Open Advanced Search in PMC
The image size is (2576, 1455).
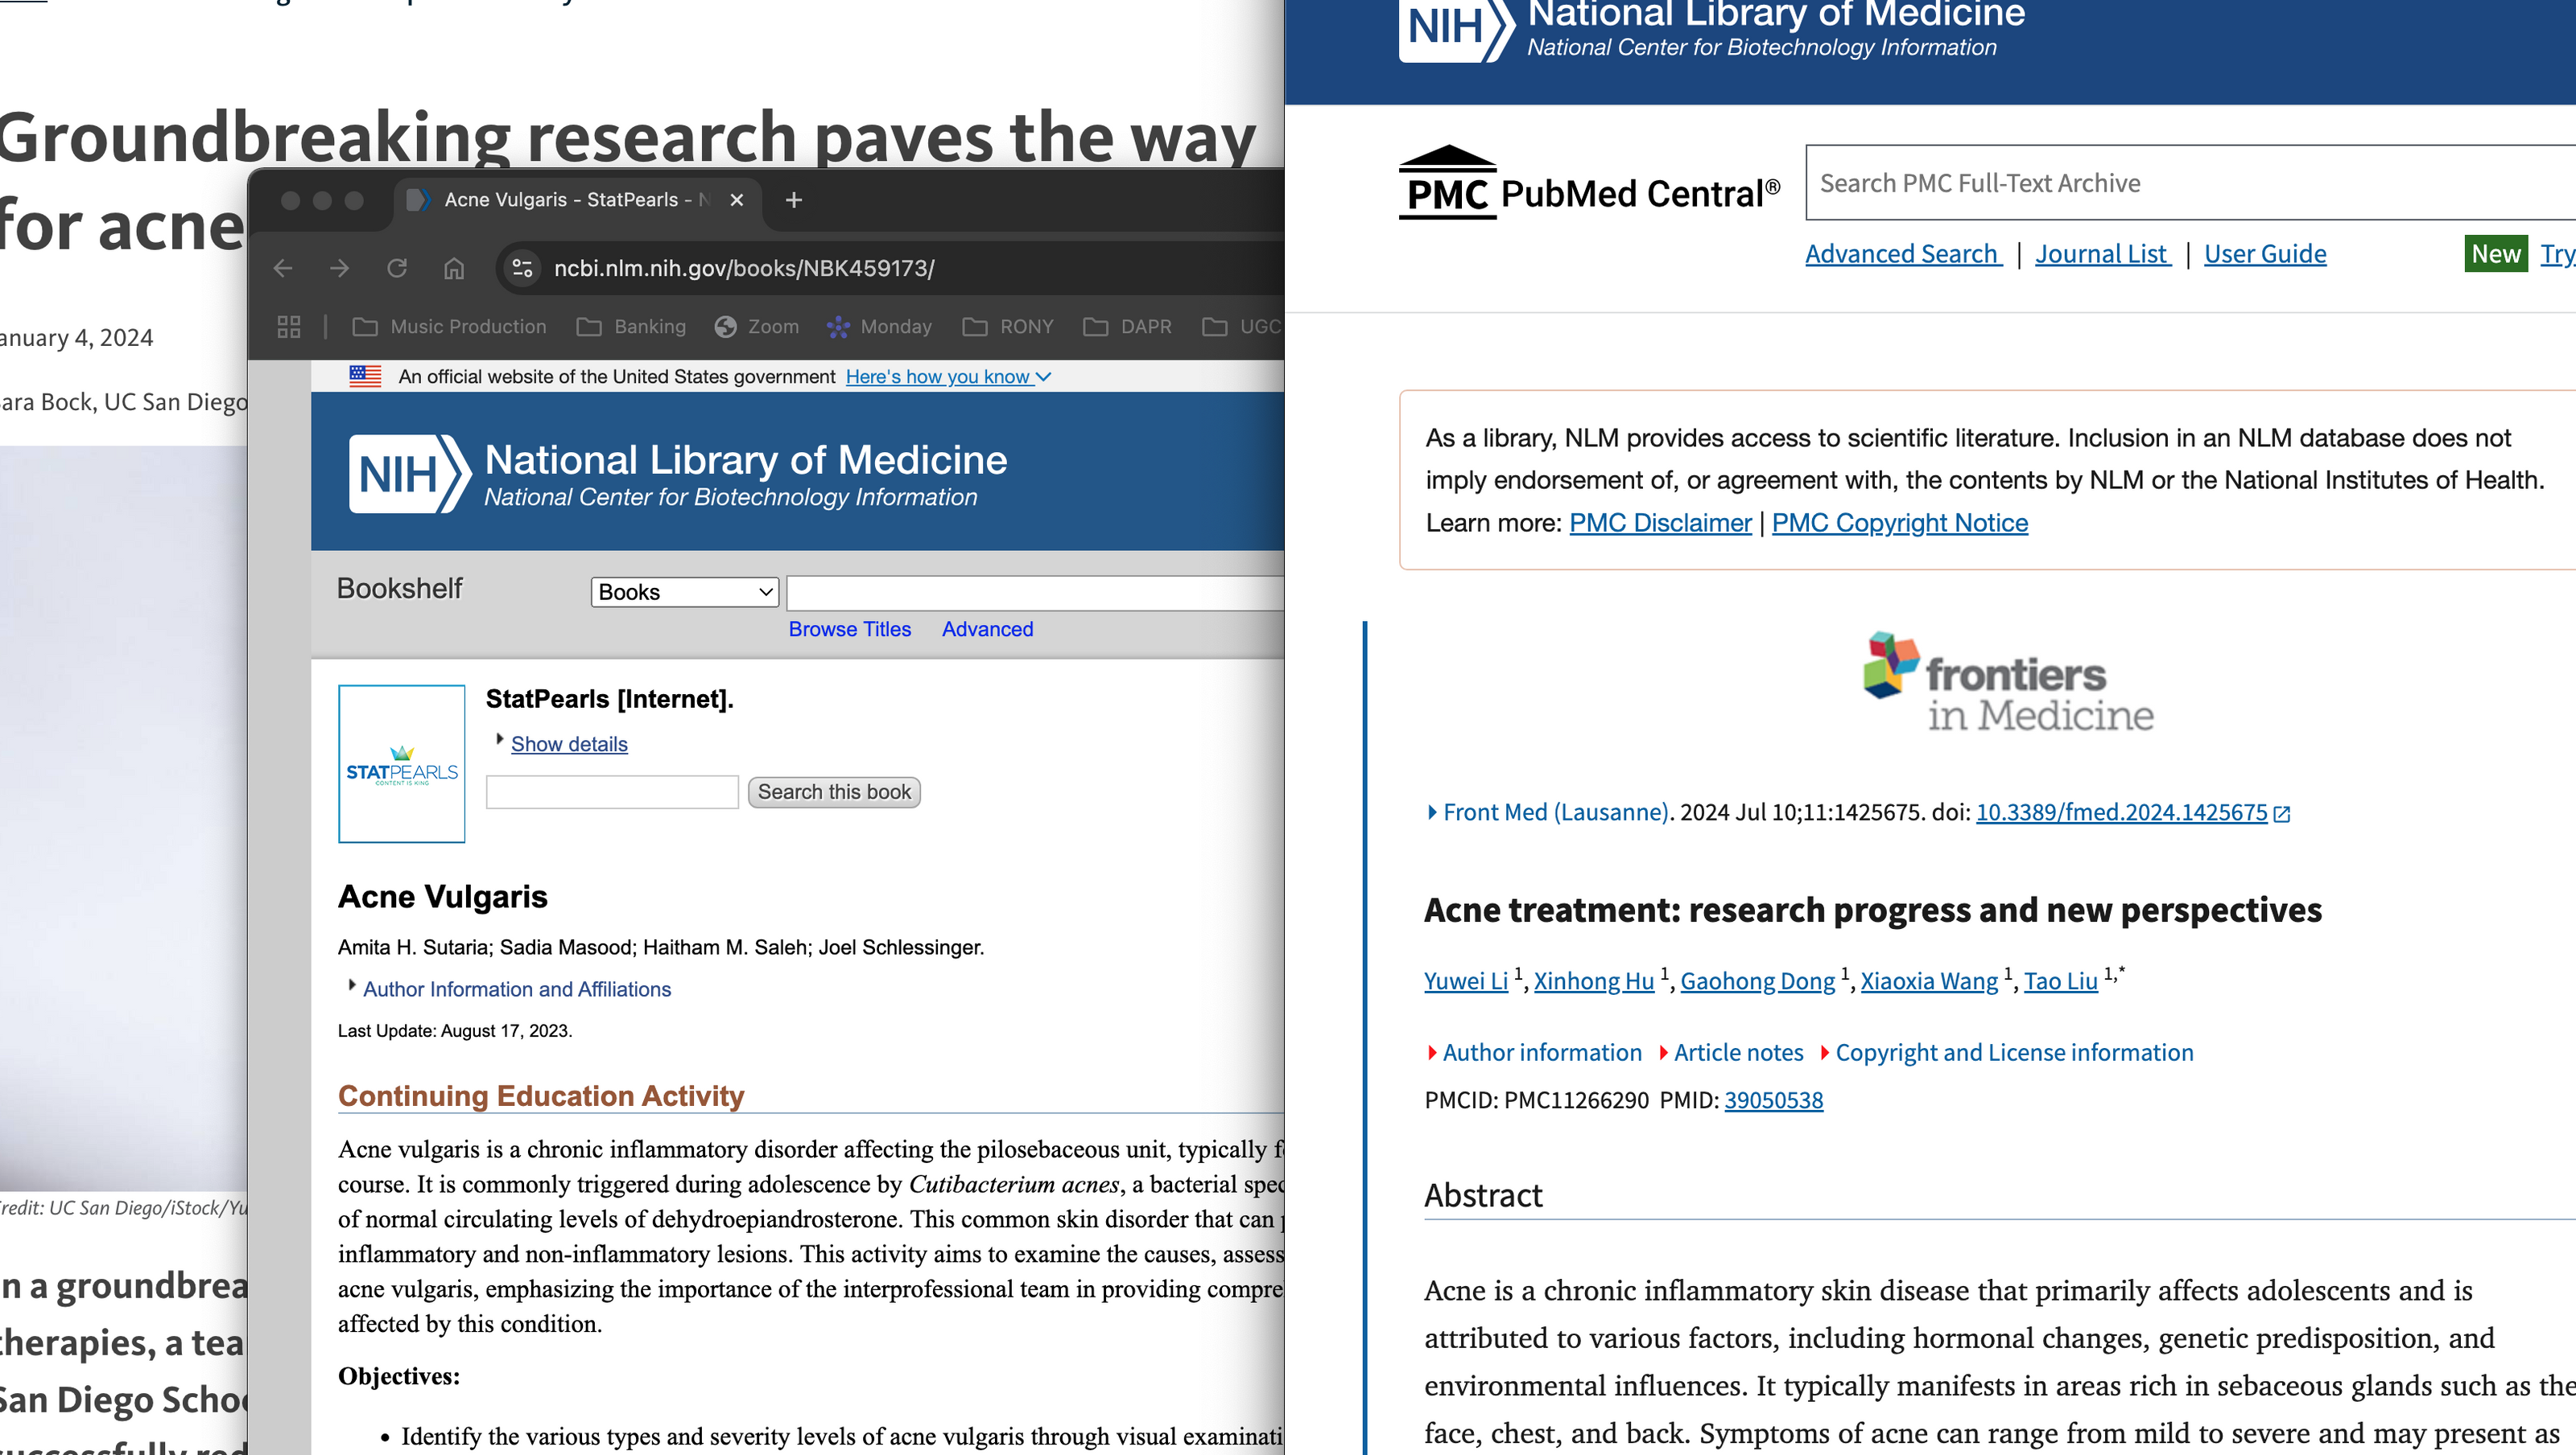1903,254
